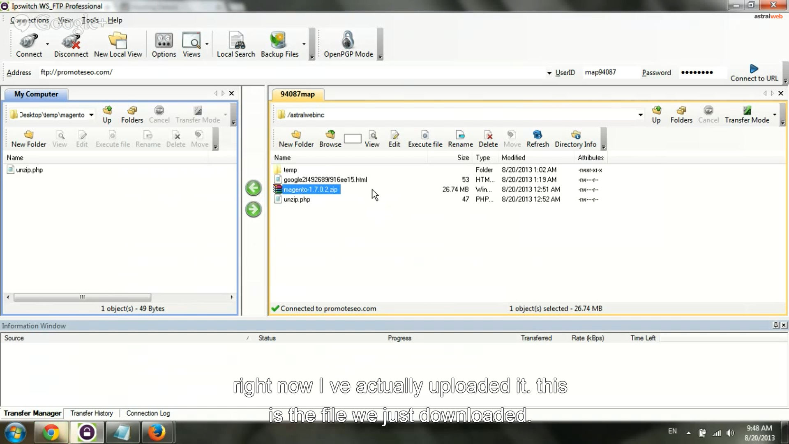The height and width of the screenshot is (444, 789).
Task: Sort remote files by Attributes column
Action: [591, 158]
